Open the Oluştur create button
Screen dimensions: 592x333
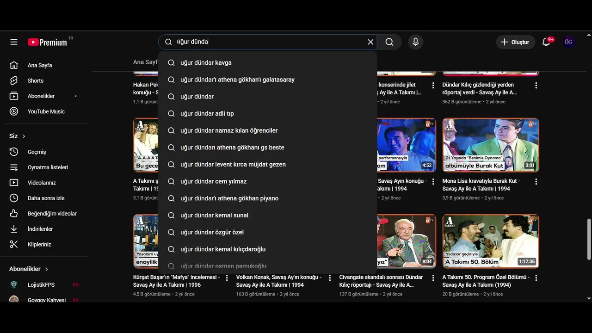click(x=515, y=42)
